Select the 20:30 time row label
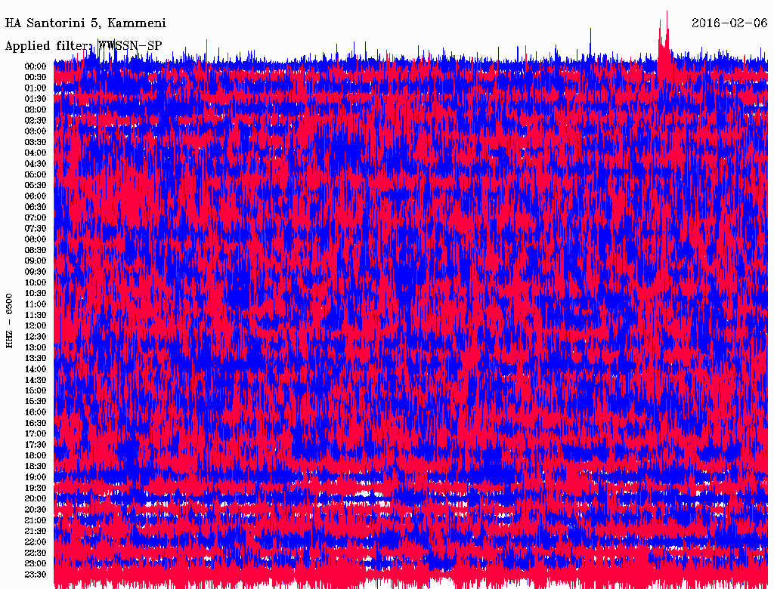The height and width of the screenshot is (589, 774). tap(35, 510)
